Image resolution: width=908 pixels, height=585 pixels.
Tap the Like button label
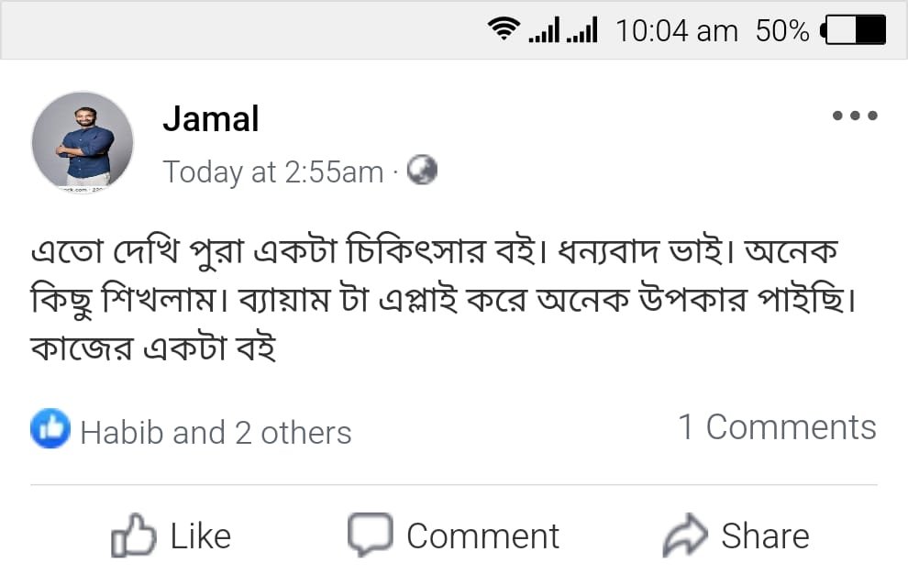coord(200,536)
